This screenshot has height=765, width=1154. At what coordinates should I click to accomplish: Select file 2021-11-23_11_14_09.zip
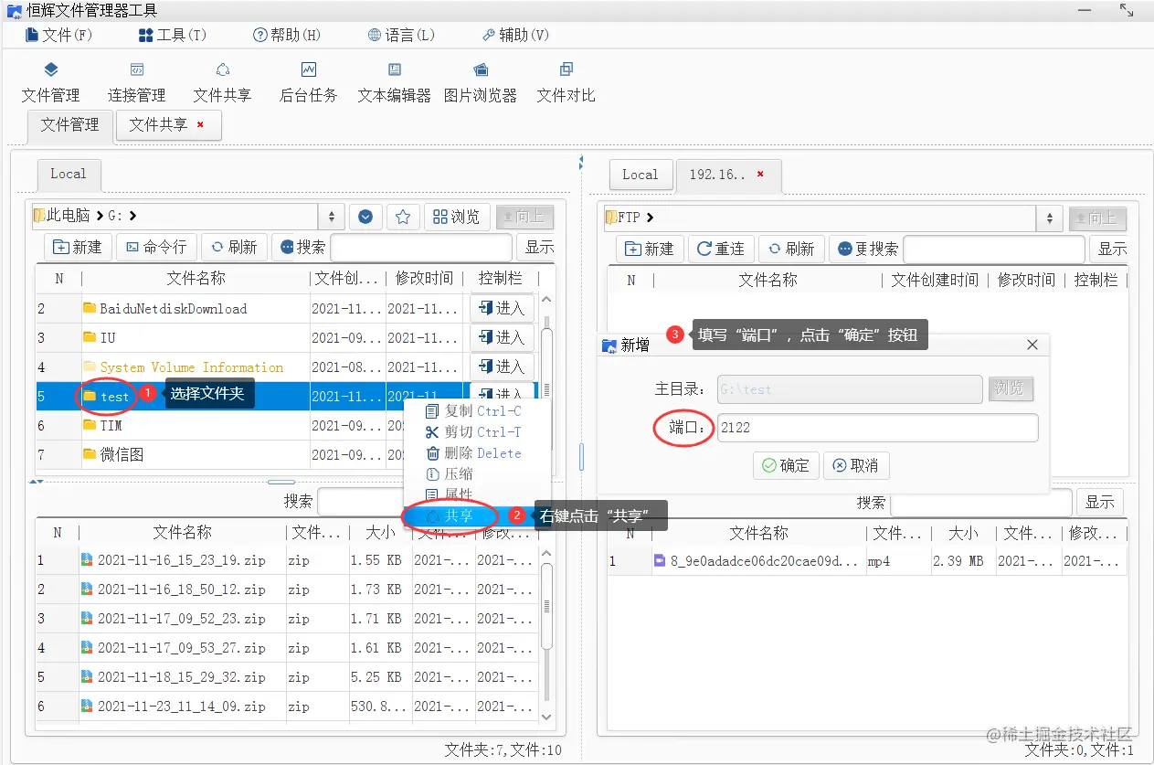[x=285, y=707]
